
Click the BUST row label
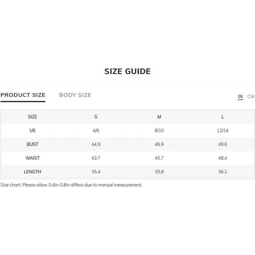32,144
